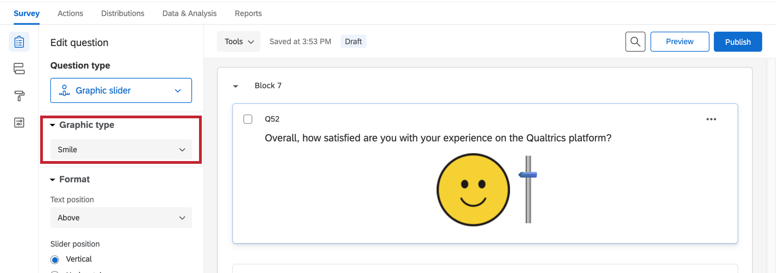Click the Preview button

(x=679, y=42)
